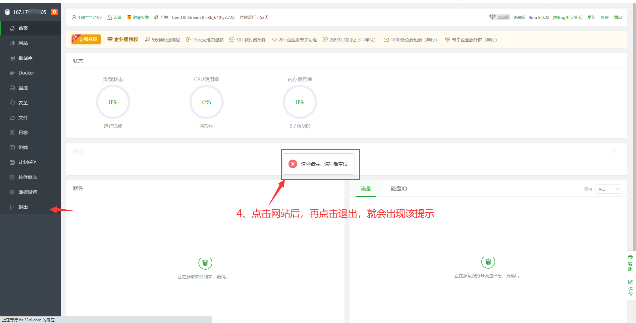This screenshot has height=323, width=636.
Task: Click the 15天无理由退款 feature
Action: click(x=205, y=40)
